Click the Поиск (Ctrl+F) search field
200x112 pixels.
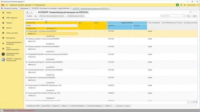pos(172,16)
